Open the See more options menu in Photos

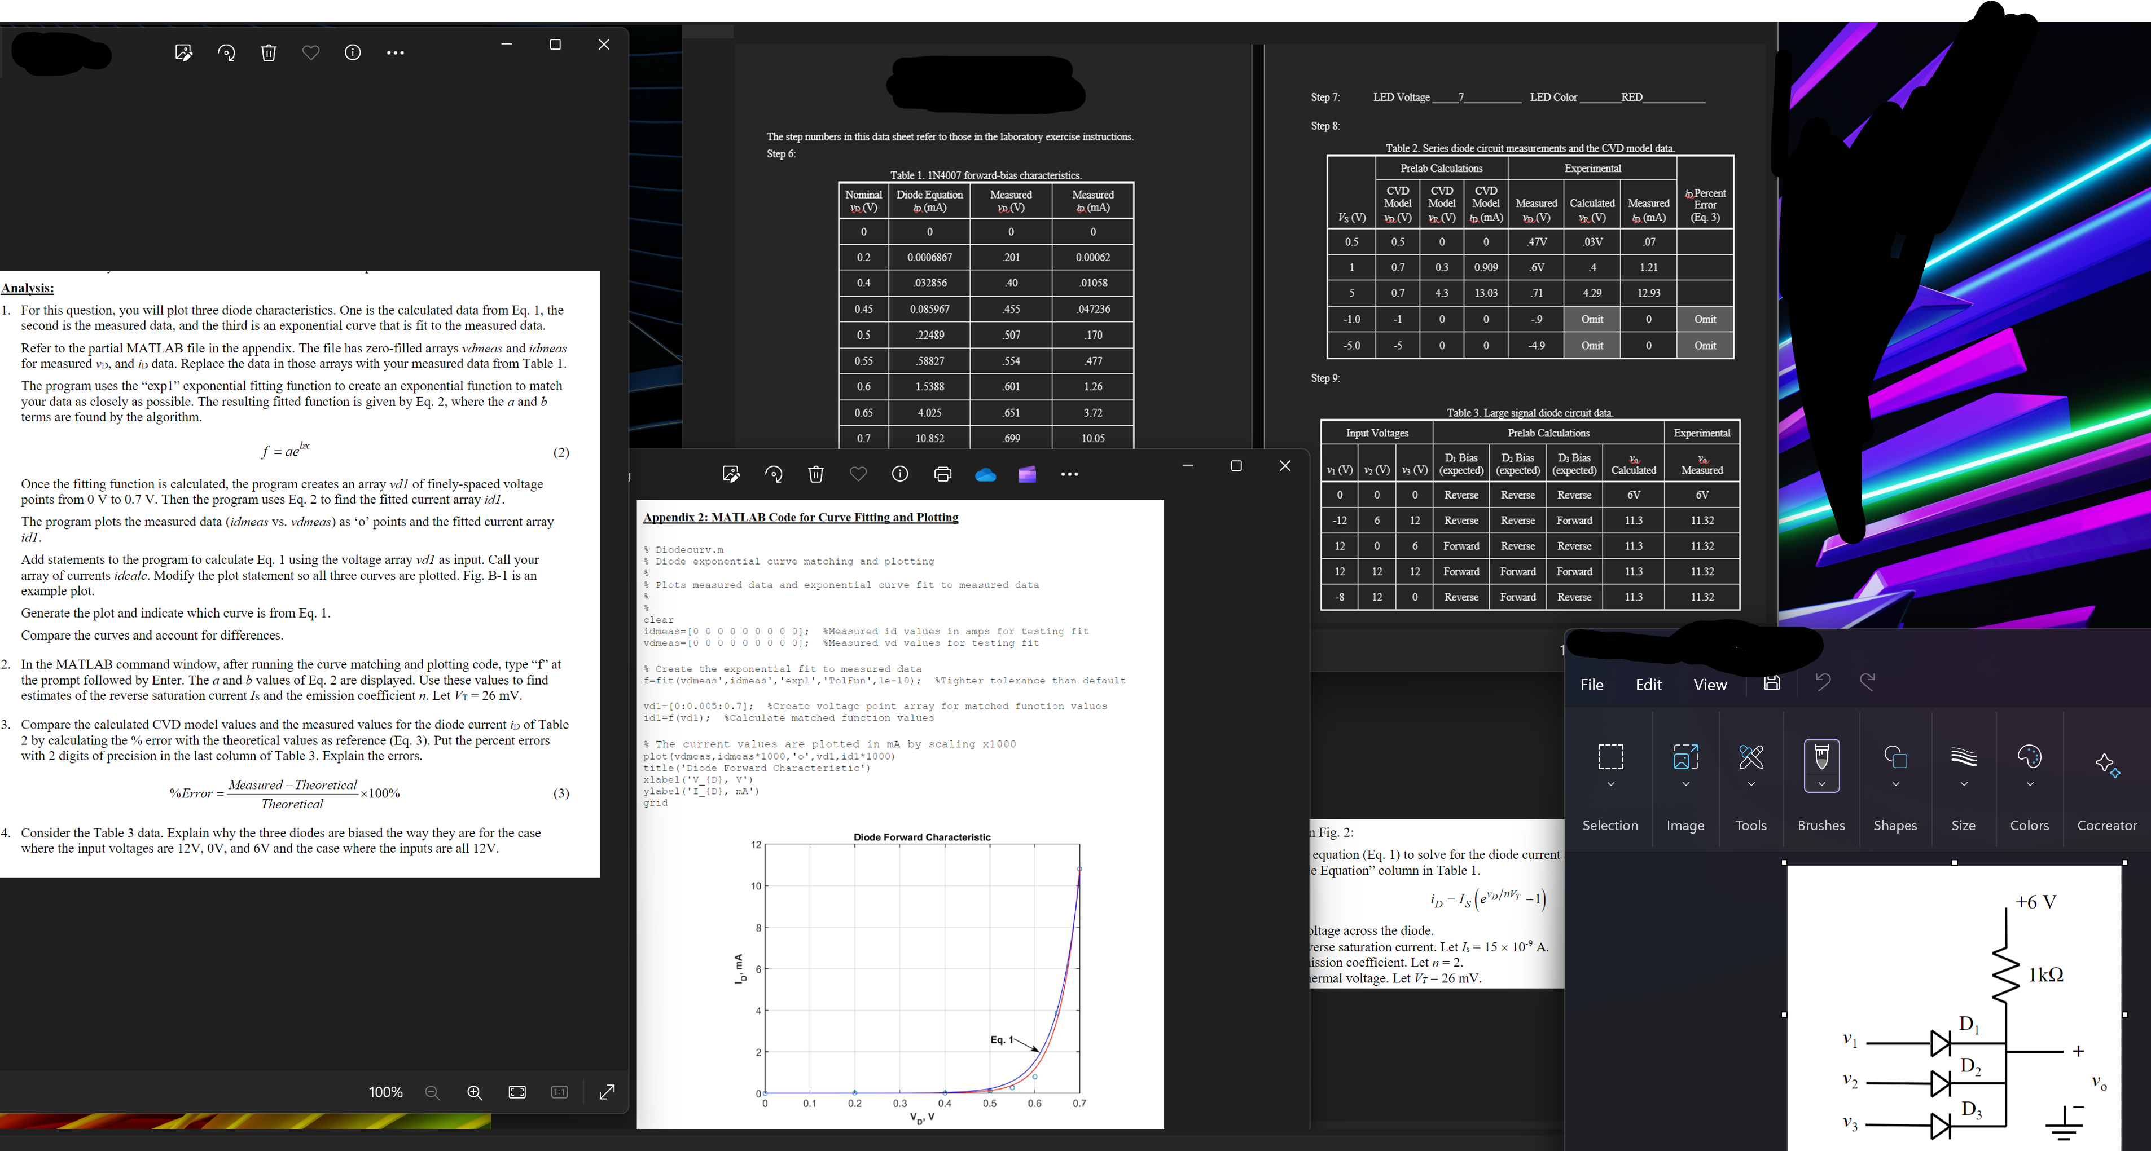[x=396, y=52]
